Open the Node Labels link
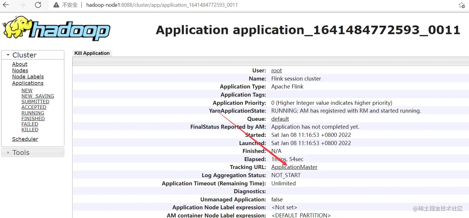This screenshot has width=469, height=218. pyautogui.click(x=28, y=77)
